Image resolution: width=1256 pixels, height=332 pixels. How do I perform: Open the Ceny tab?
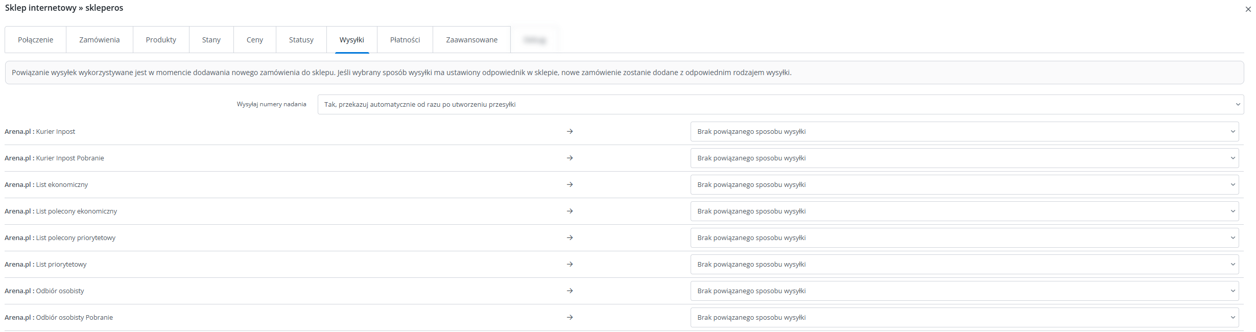[x=255, y=40]
